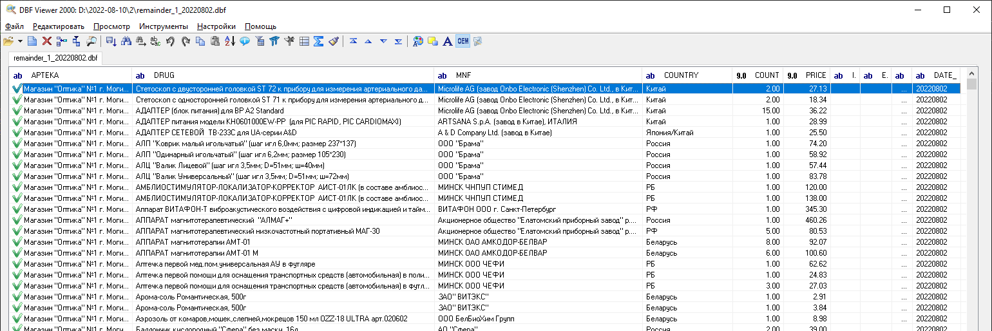Open font settings with the A icon

pos(448,41)
